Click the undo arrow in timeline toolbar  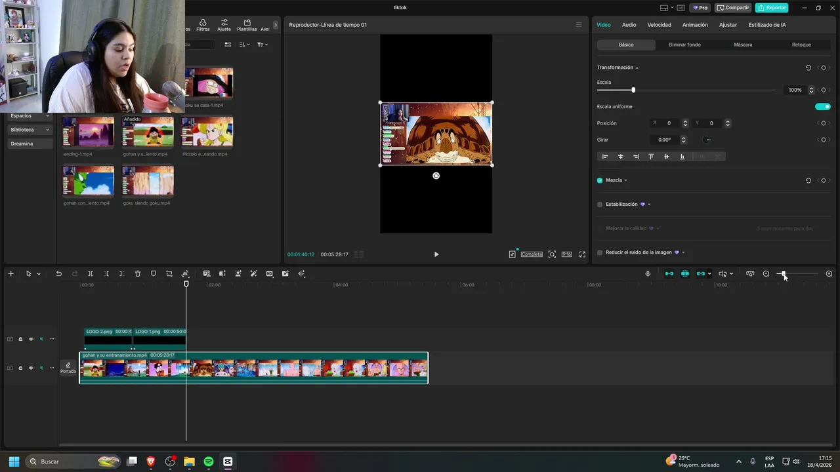58,273
